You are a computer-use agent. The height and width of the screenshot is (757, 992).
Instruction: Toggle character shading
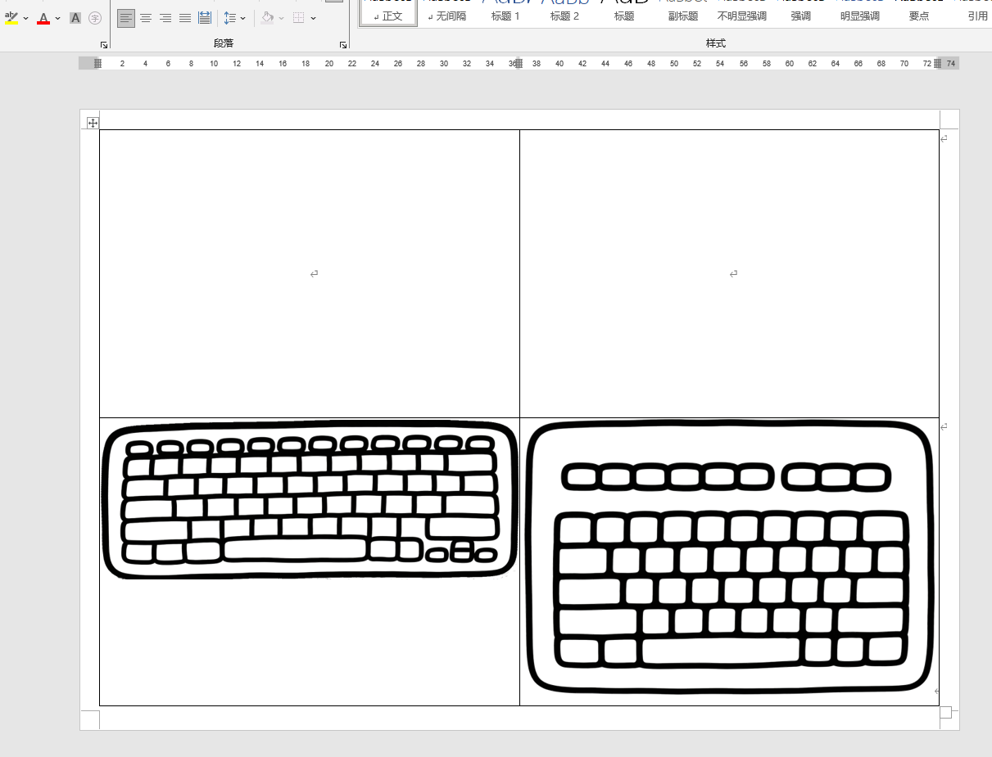pyautogui.click(x=75, y=18)
